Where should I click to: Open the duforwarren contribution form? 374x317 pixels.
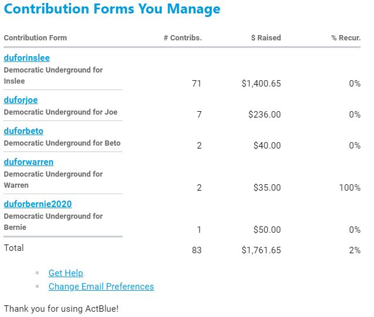(29, 162)
